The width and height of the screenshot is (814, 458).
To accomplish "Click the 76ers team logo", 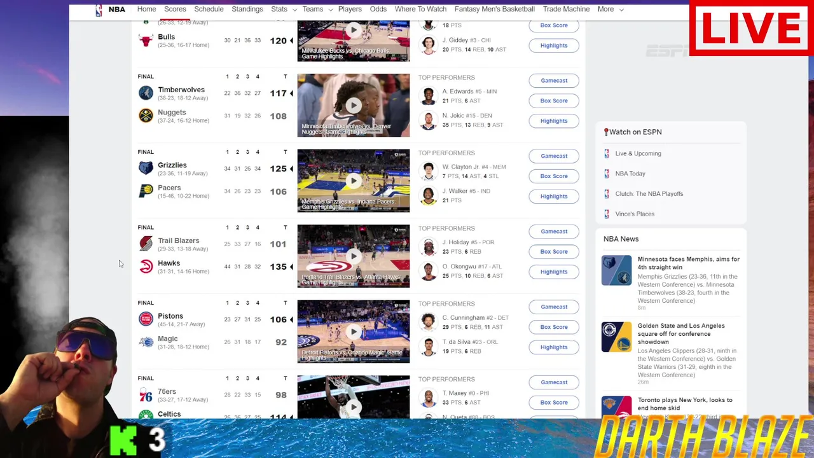I will 146,395.
